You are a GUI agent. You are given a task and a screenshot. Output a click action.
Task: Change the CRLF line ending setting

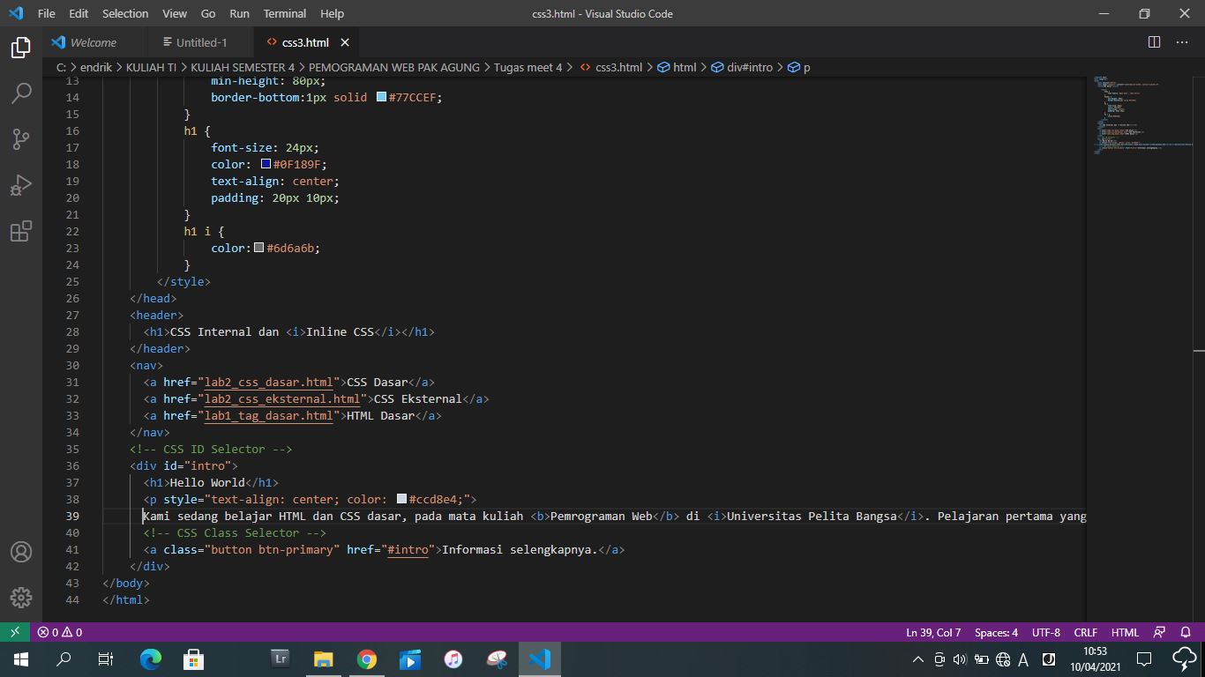pyautogui.click(x=1085, y=632)
